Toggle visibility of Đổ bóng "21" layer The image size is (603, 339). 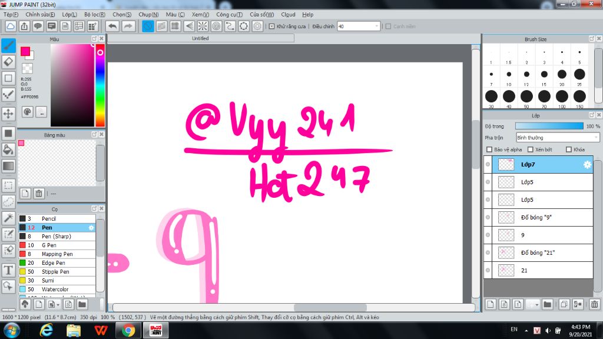click(488, 252)
